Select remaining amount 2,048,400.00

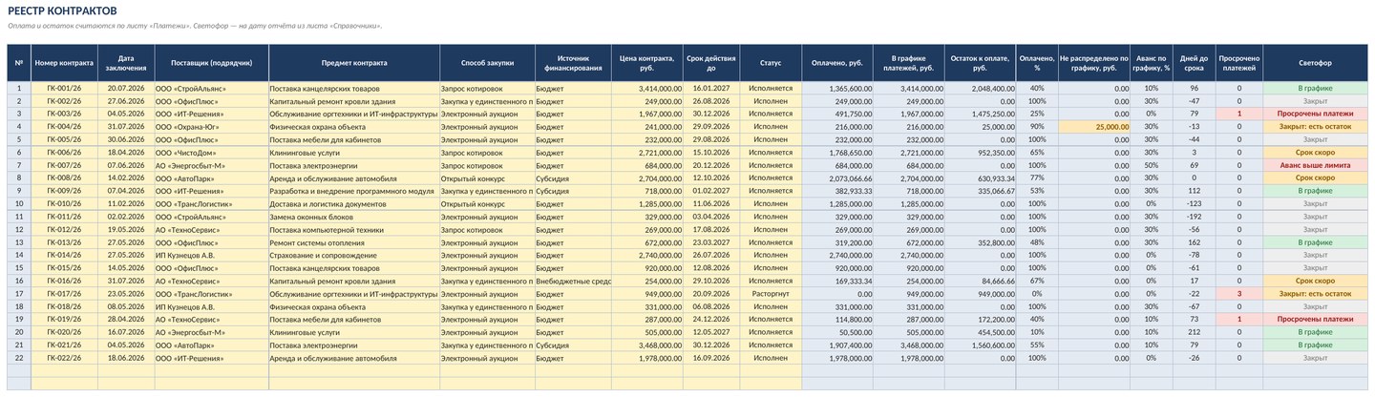click(981, 88)
